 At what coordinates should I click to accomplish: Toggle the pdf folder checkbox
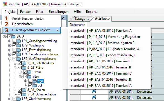coord(30,85)
